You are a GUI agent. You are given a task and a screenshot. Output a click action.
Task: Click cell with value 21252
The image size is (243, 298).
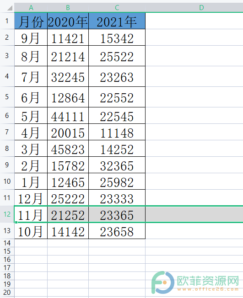pyautogui.click(x=68, y=214)
